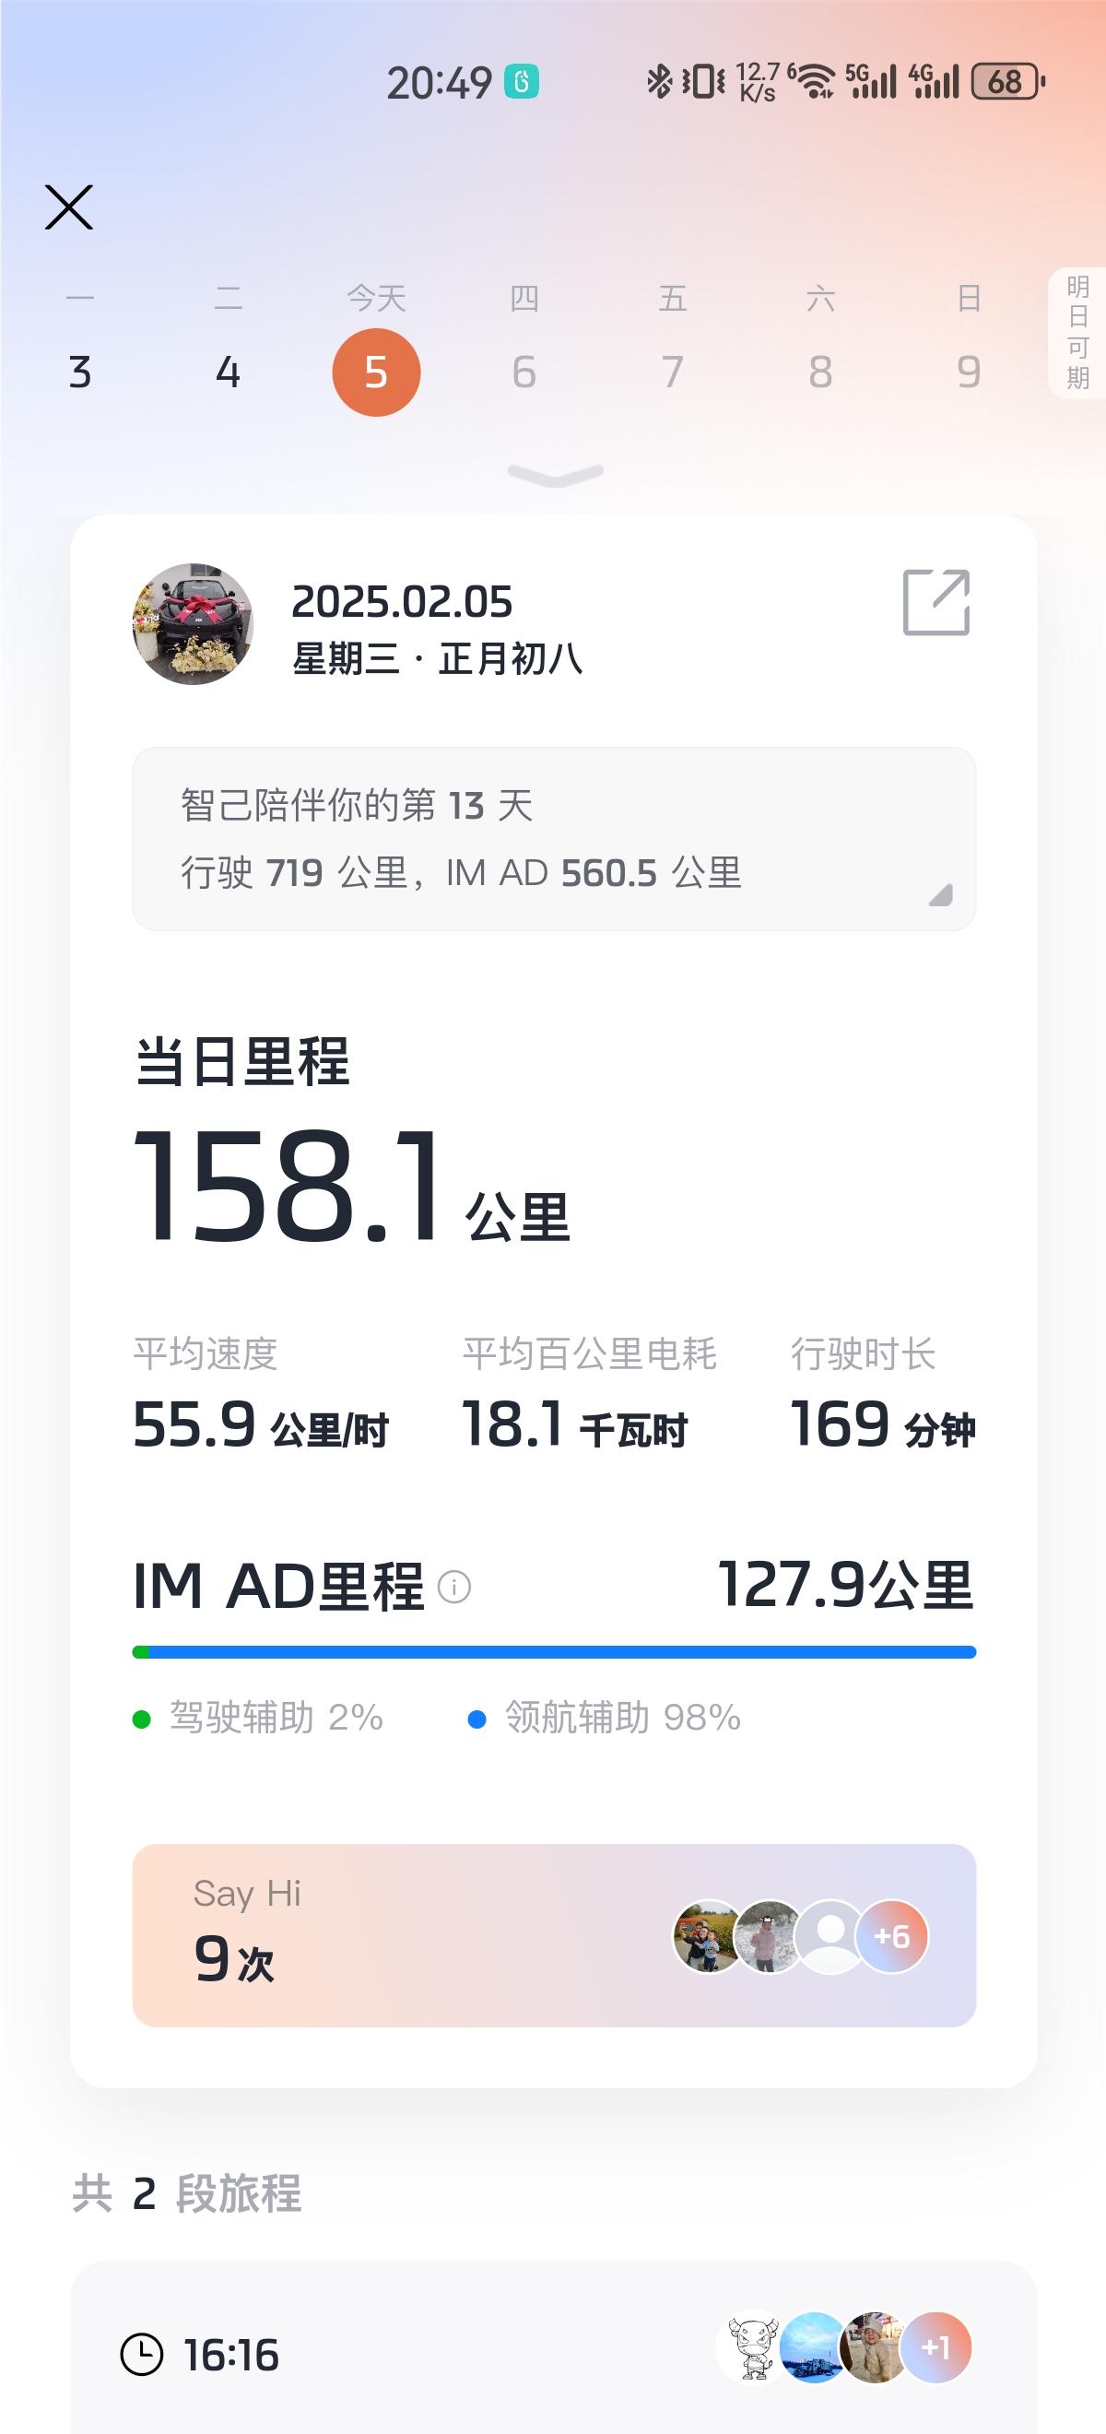Tap the 2025.02.05 date heading
Image resolution: width=1106 pixels, height=2434 pixels.
point(403,602)
